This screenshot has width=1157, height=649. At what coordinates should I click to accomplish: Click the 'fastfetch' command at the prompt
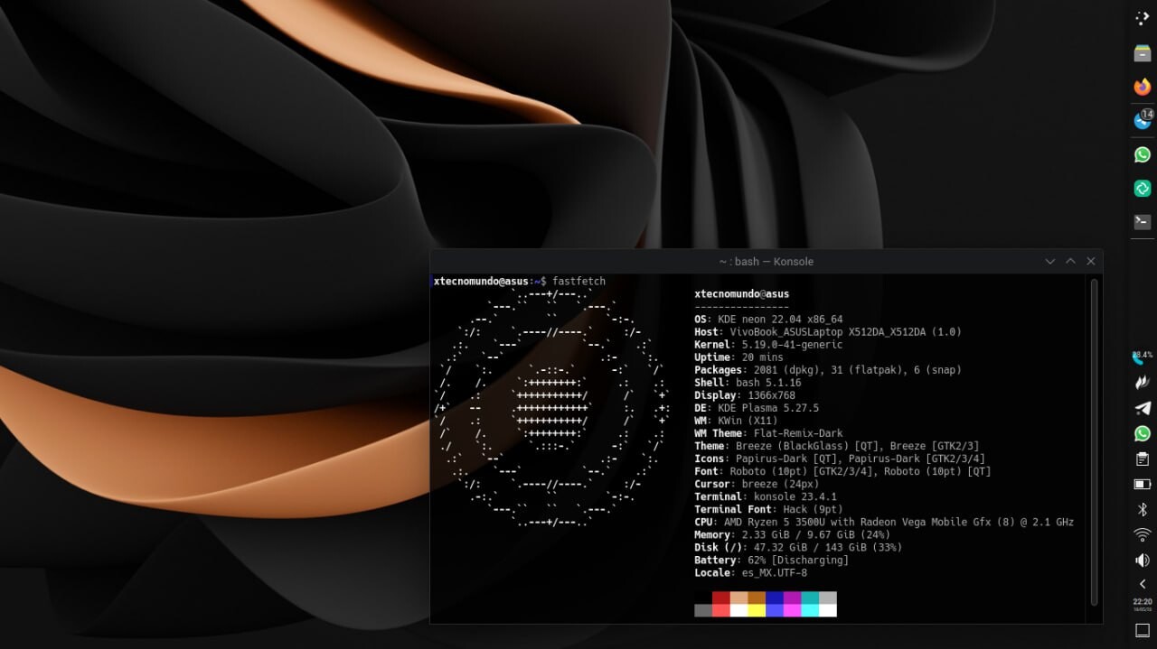(578, 282)
